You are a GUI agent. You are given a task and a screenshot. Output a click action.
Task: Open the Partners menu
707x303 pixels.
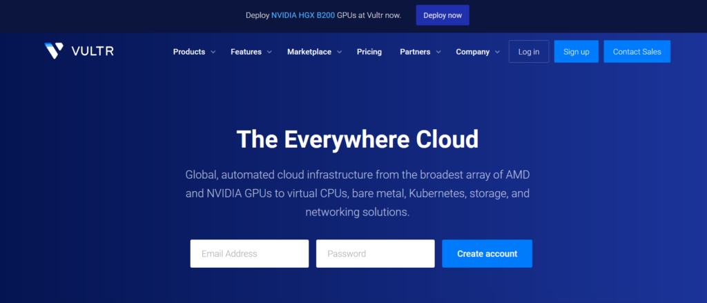point(415,52)
